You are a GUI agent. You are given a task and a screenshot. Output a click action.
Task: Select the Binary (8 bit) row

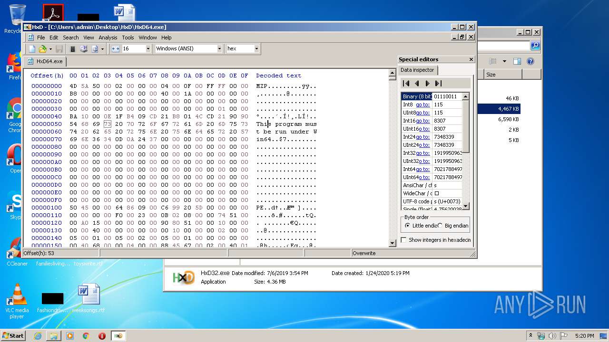tap(432, 96)
